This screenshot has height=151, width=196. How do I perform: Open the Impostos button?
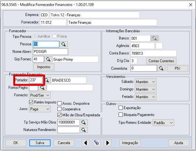coord(44,67)
